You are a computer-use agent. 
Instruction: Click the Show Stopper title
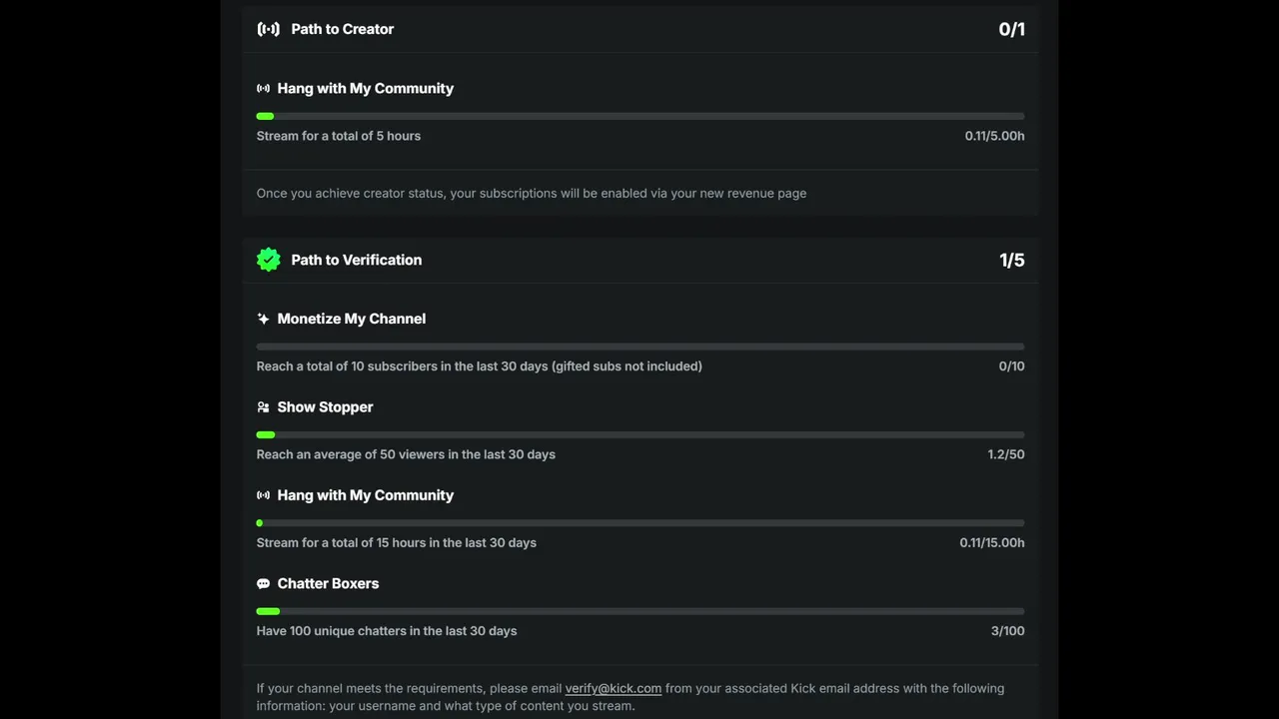pyautogui.click(x=325, y=407)
